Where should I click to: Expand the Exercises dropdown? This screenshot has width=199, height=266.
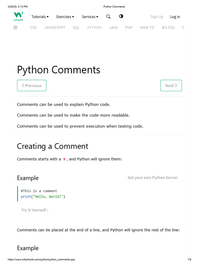65,17
